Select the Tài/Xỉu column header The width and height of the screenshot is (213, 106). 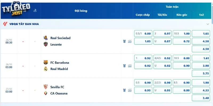pos(162,15)
